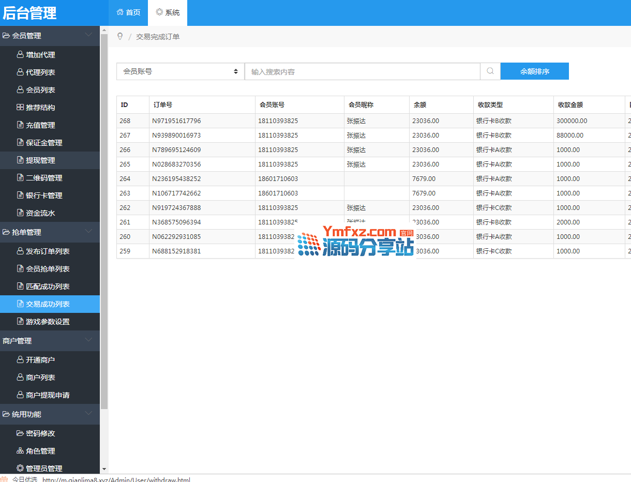Click the user icon next to 增加代理
The image size is (631, 482).
[x=20, y=55]
